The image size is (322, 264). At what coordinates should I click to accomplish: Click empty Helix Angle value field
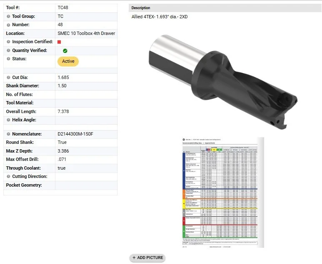pos(86,120)
